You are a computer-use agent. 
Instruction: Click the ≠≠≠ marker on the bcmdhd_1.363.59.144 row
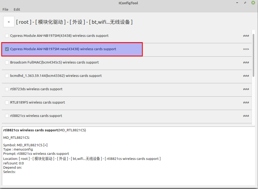point(246,76)
